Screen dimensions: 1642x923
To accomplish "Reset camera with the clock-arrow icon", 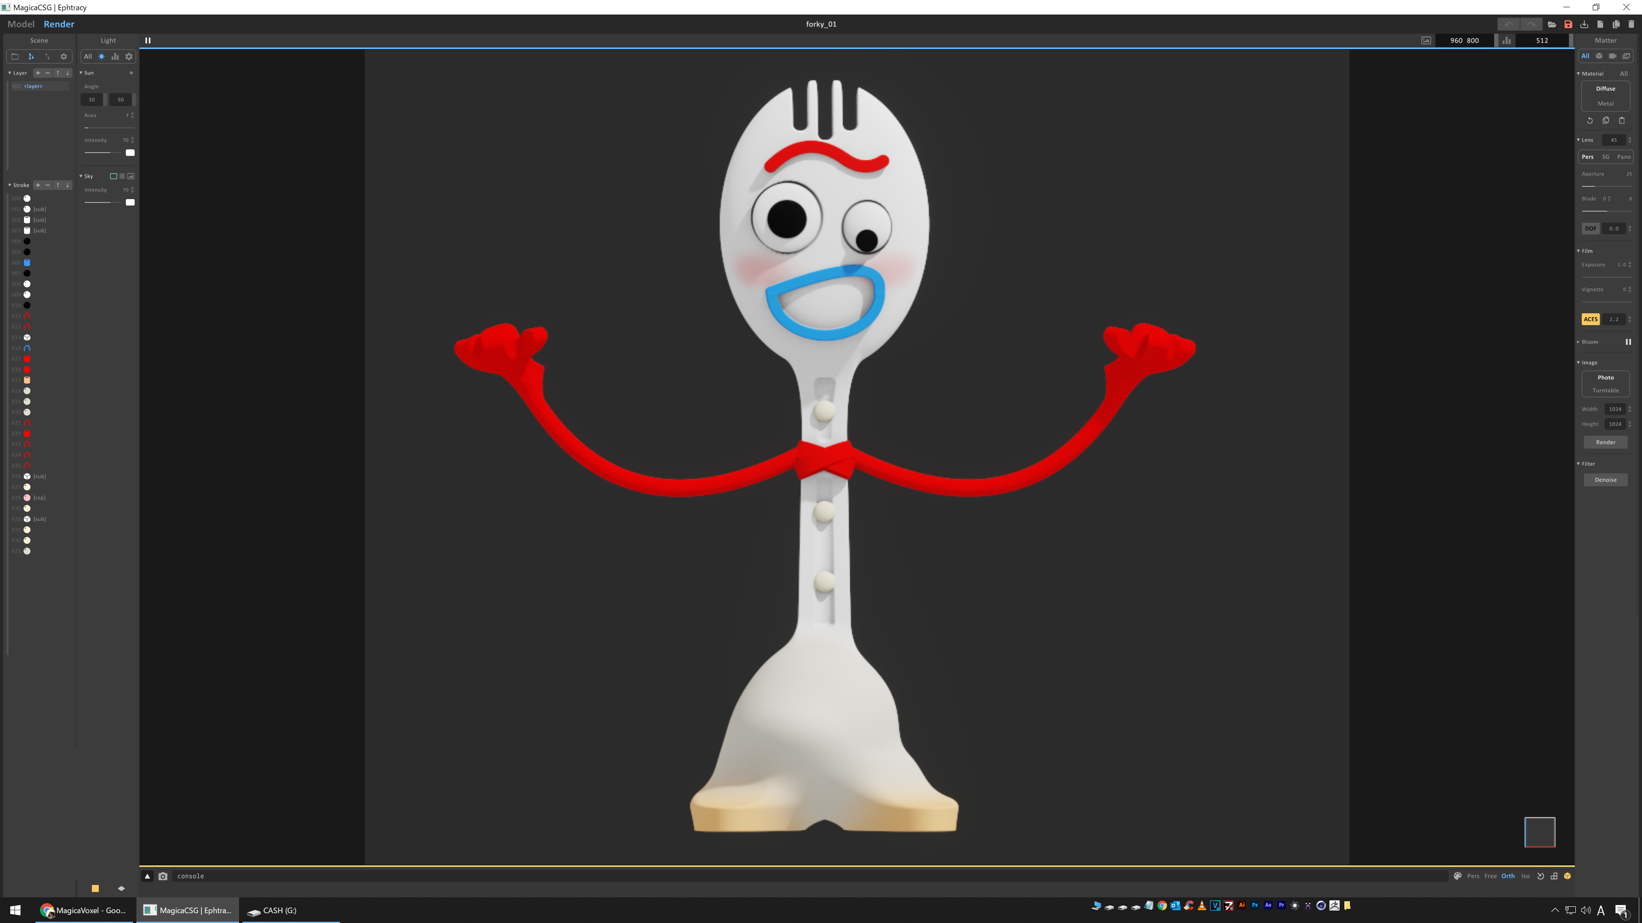I will pos(1541,876).
